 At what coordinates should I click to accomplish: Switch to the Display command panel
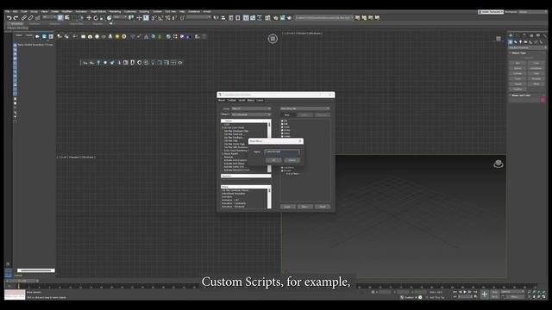coord(537,35)
